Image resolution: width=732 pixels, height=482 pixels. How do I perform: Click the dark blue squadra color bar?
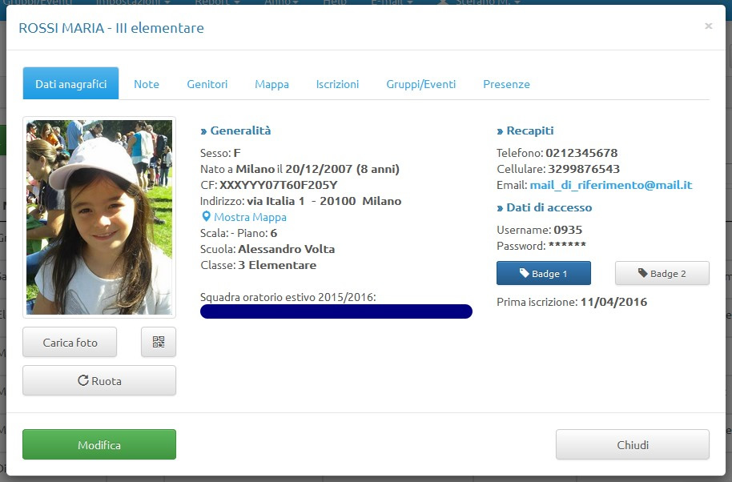click(336, 311)
